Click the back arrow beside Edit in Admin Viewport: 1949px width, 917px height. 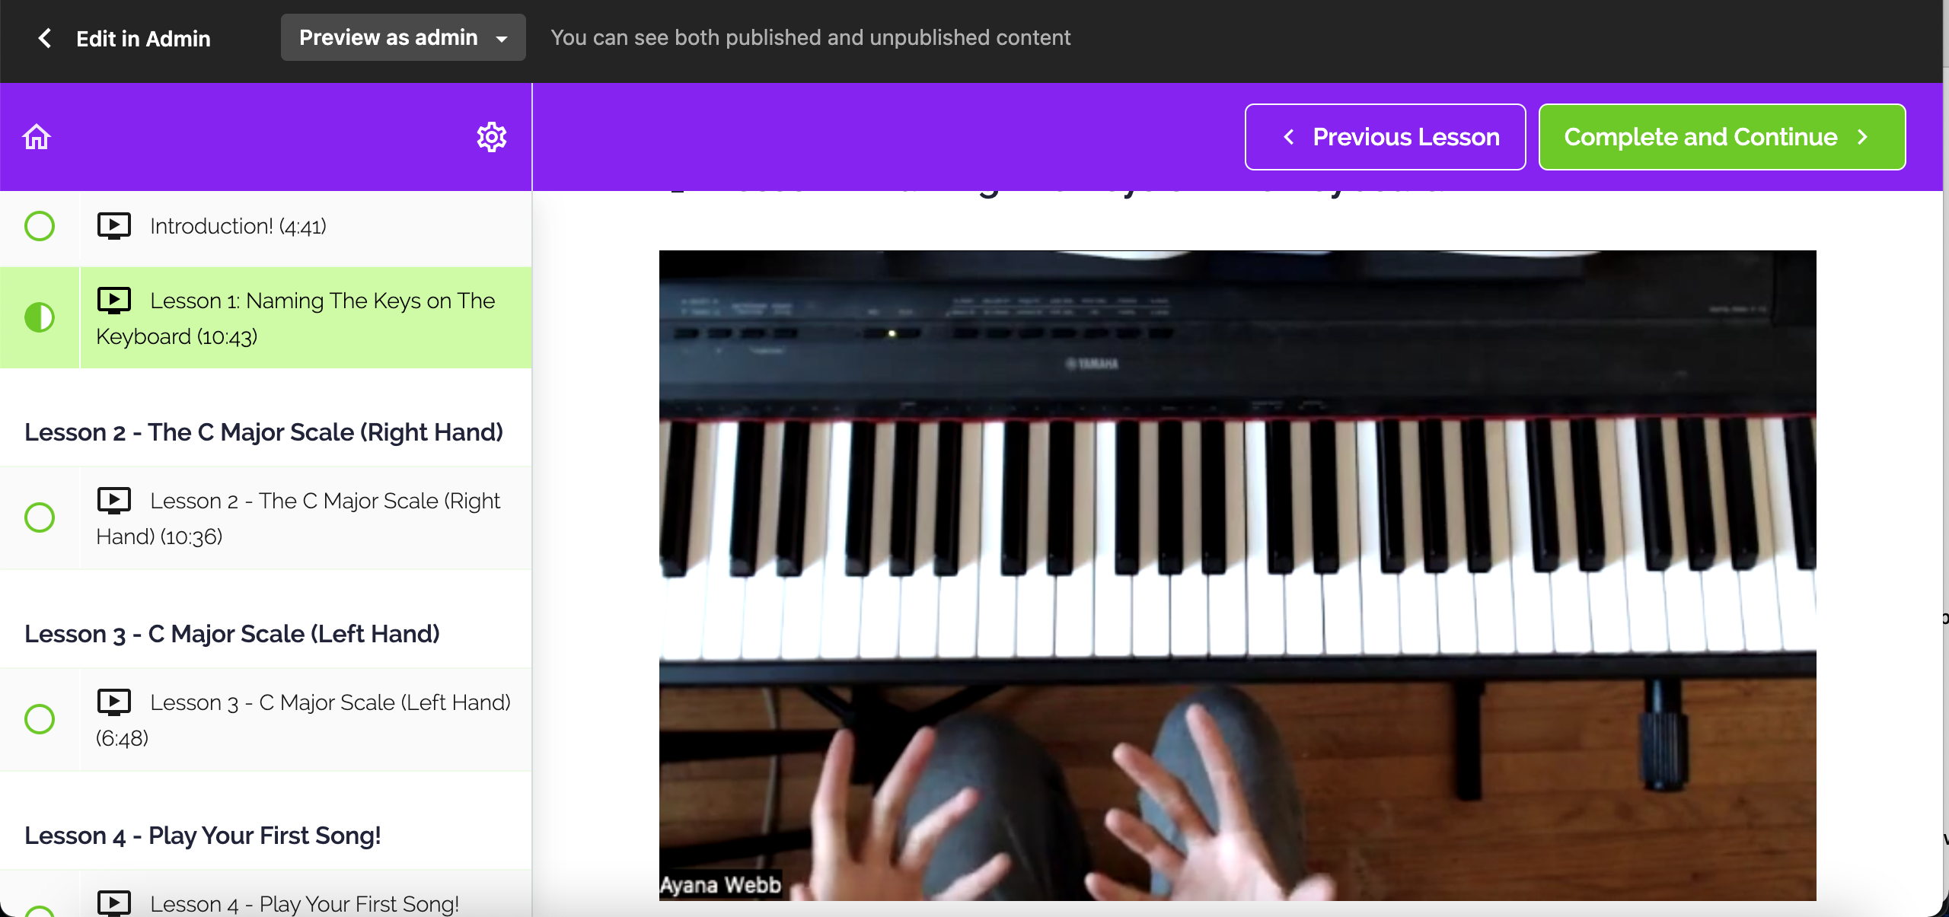point(45,38)
